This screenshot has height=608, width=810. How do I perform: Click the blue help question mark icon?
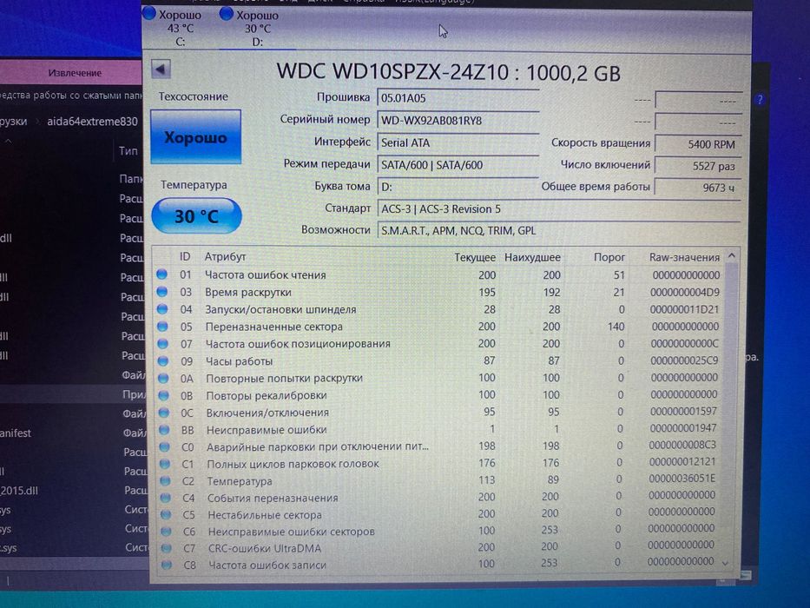coord(760,100)
